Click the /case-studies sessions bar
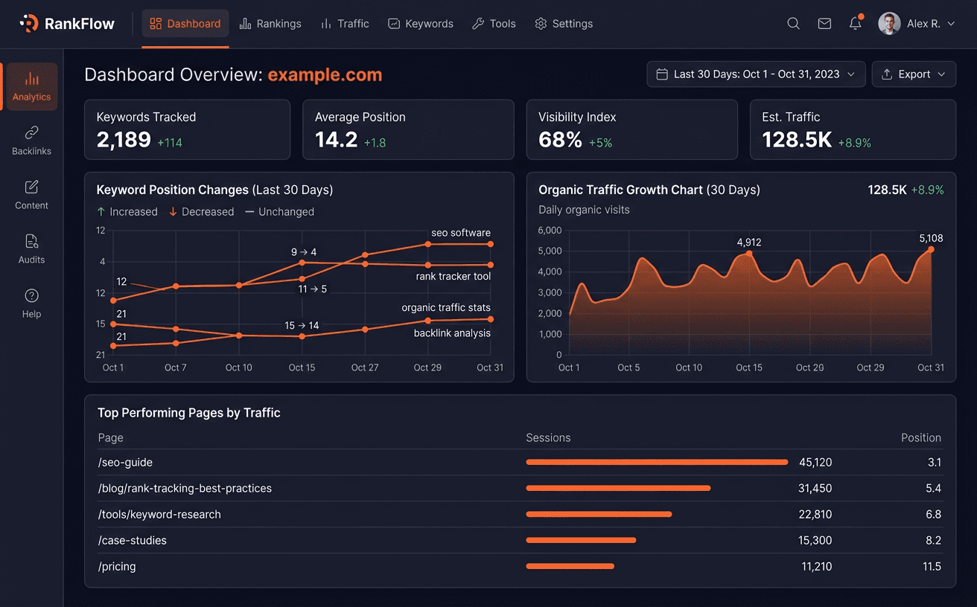 click(581, 541)
